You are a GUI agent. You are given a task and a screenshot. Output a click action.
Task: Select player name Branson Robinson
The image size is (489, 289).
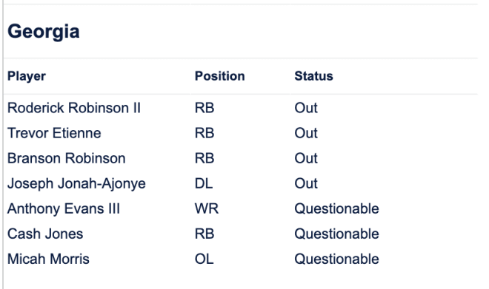(67, 158)
